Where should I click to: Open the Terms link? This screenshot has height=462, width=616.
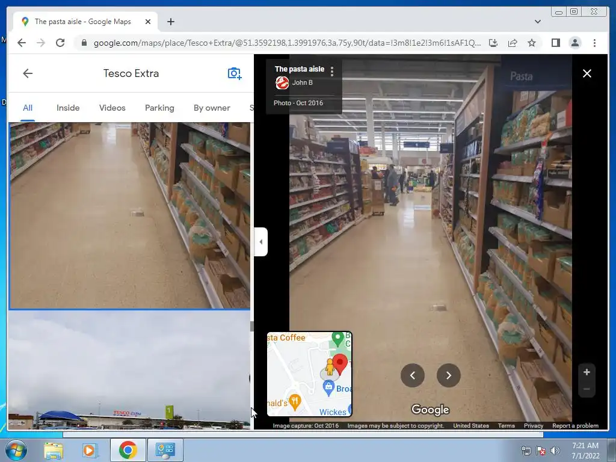coord(506,425)
